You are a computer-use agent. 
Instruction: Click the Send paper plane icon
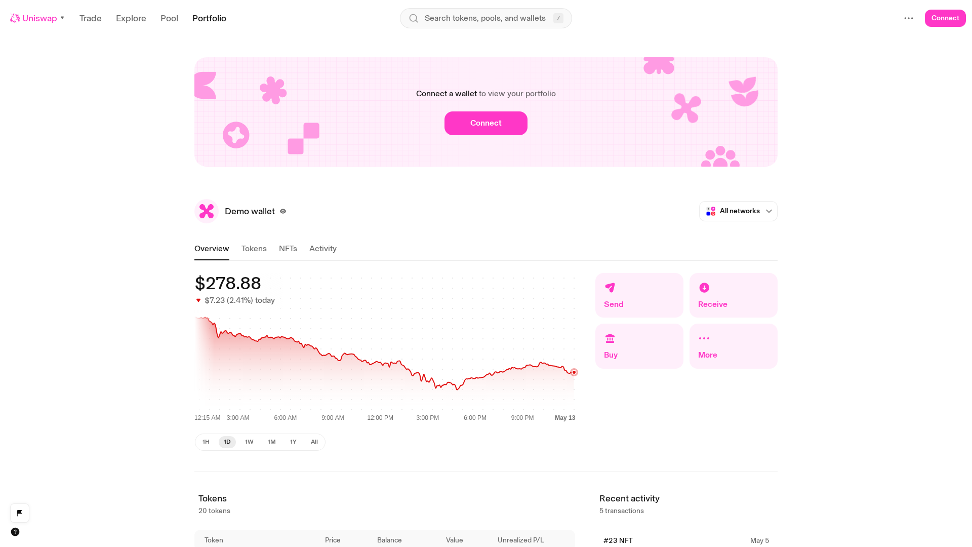click(610, 288)
